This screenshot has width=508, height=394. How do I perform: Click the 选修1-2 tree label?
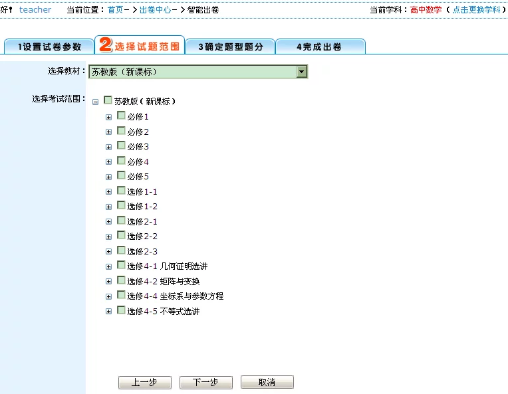click(142, 207)
